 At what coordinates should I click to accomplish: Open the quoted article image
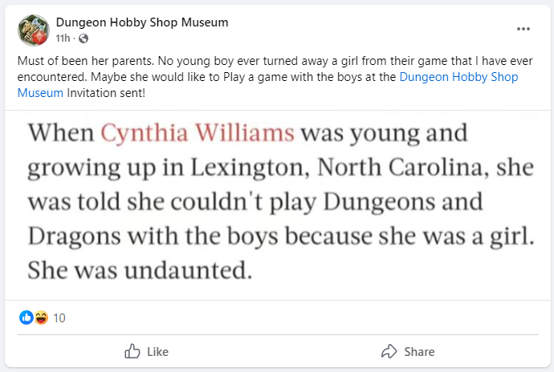point(277,202)
